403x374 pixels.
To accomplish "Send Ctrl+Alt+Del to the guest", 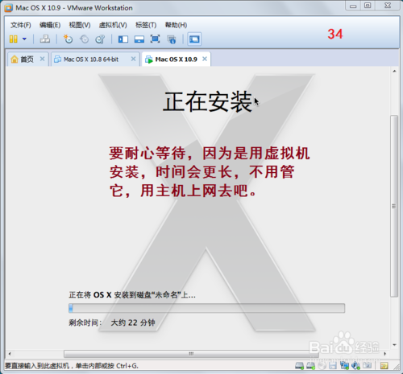I will click(x=45, y=39).
